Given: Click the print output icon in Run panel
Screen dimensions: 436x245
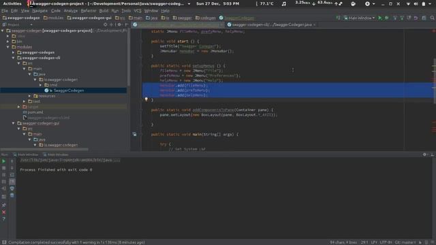Looking at the screenshot, I should [12, 189].
